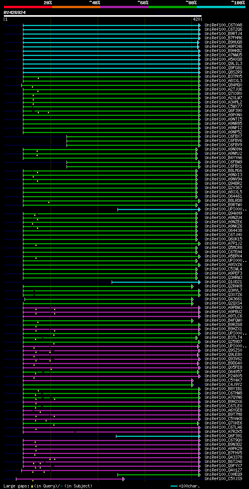Screen dimensions: 249x489
Task: Open hit UniRef100_A9PCH6
Action: (223, 46)
